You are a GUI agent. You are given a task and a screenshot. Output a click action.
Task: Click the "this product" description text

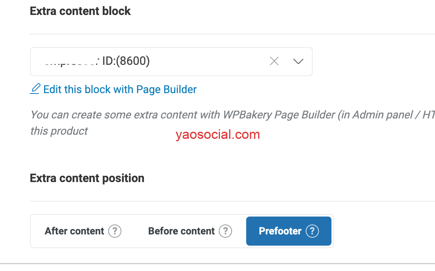(x=59, y=131)
